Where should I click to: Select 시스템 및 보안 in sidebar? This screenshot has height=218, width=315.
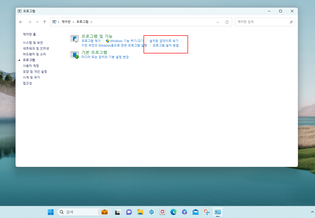click(x=33, y=43)
